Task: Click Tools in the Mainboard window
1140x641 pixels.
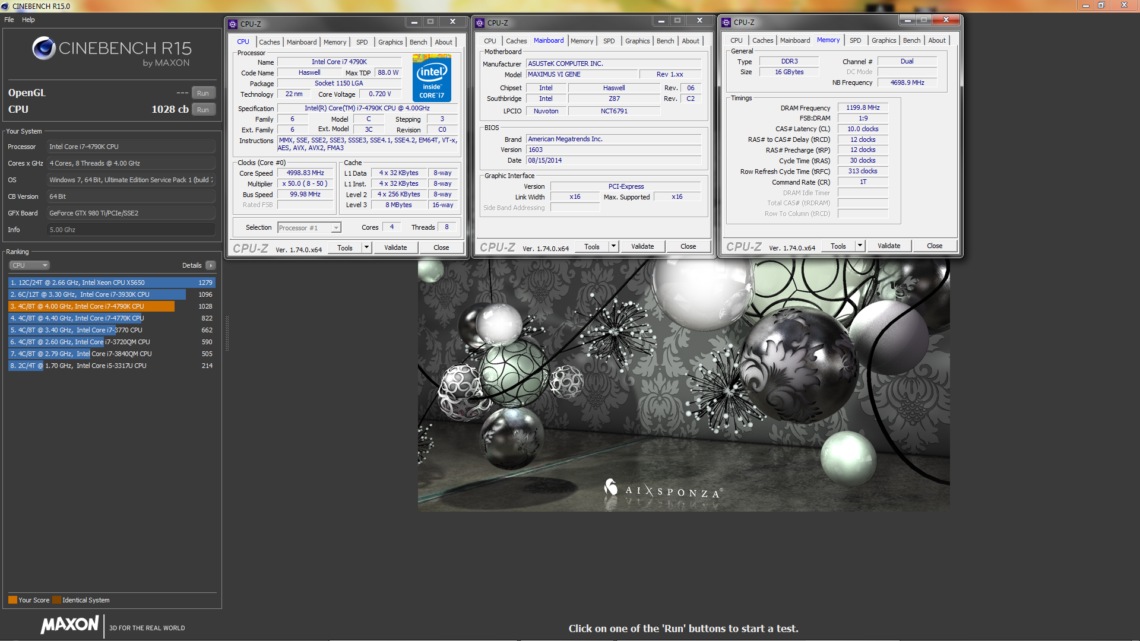Action: pyautogui.click(x=592, y=246)
